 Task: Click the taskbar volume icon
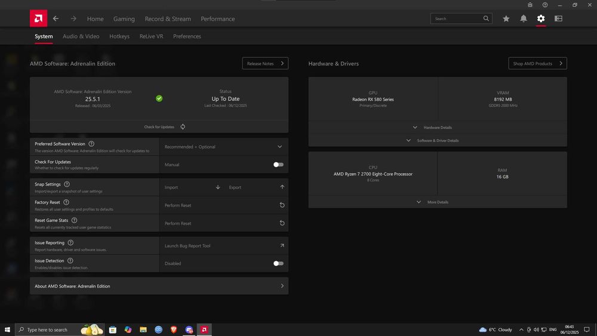point(536,329)
